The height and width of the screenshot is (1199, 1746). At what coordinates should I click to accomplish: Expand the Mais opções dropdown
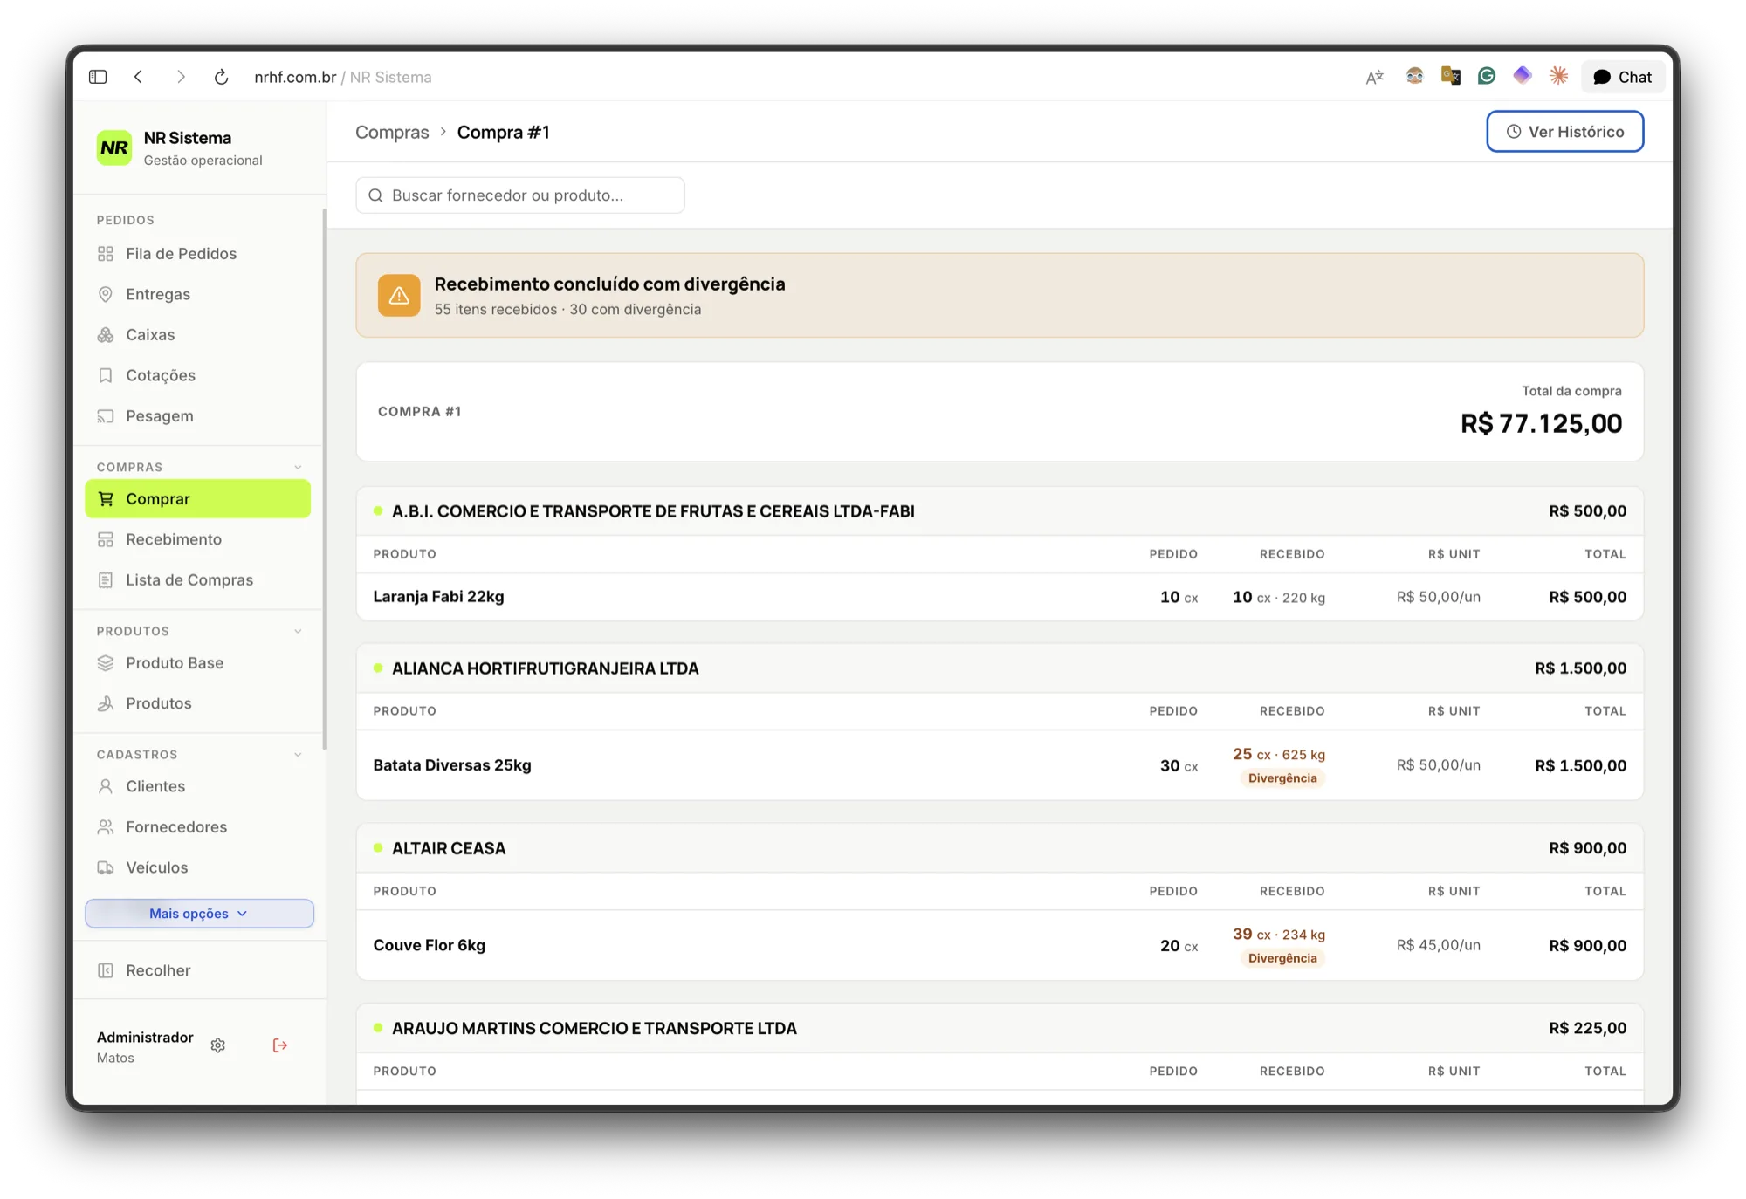click(x=199, y=914)
